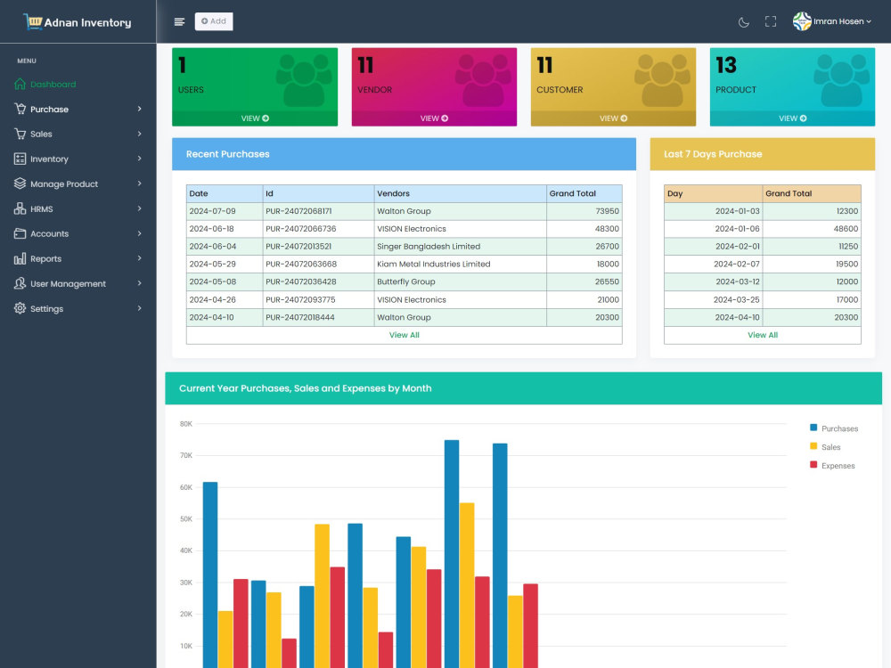Click the Users card people icon
The image size is (891, 668).
[x=304, y=80]
